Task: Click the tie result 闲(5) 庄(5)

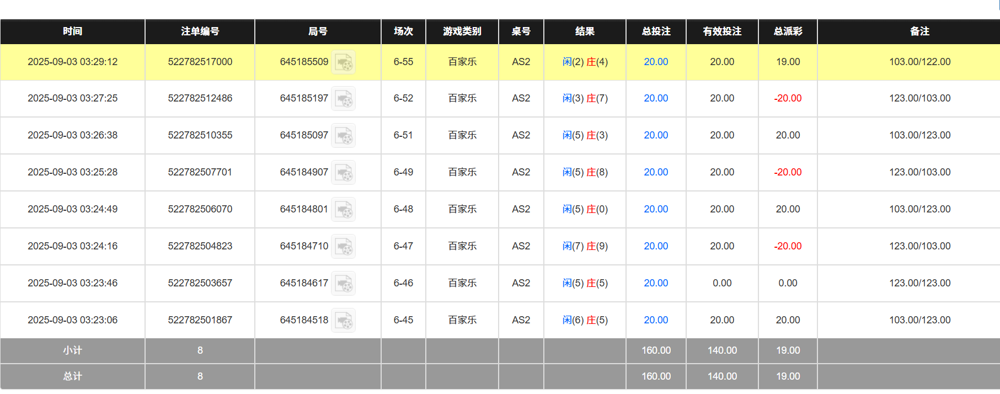Action: 585,283
